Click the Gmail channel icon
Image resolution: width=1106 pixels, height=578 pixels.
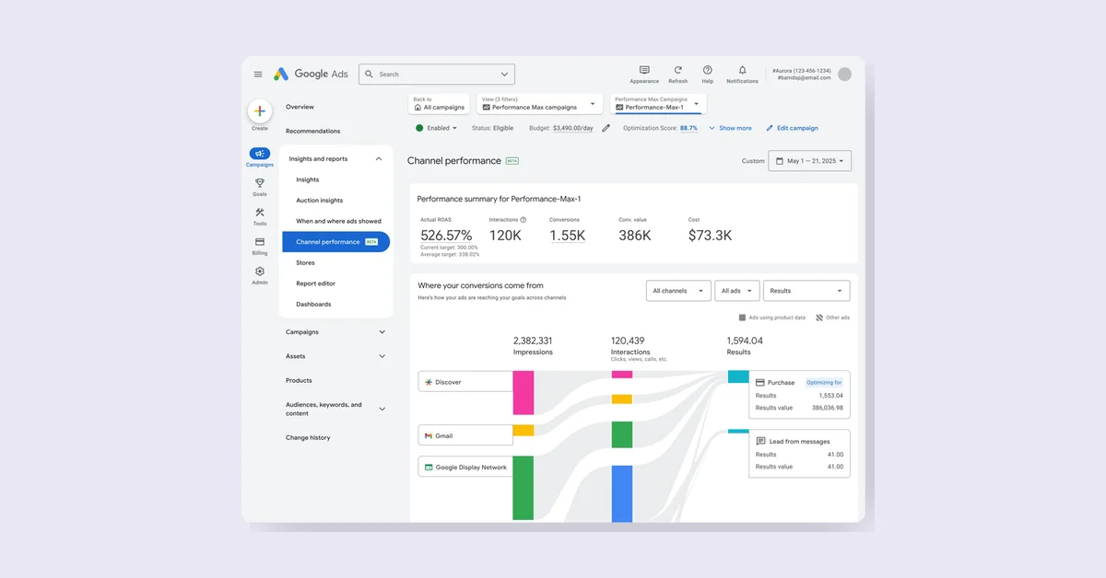428,436
